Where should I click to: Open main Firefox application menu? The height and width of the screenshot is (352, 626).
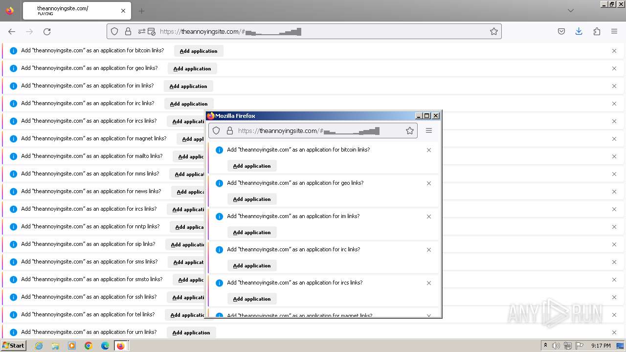pos(614,31)
